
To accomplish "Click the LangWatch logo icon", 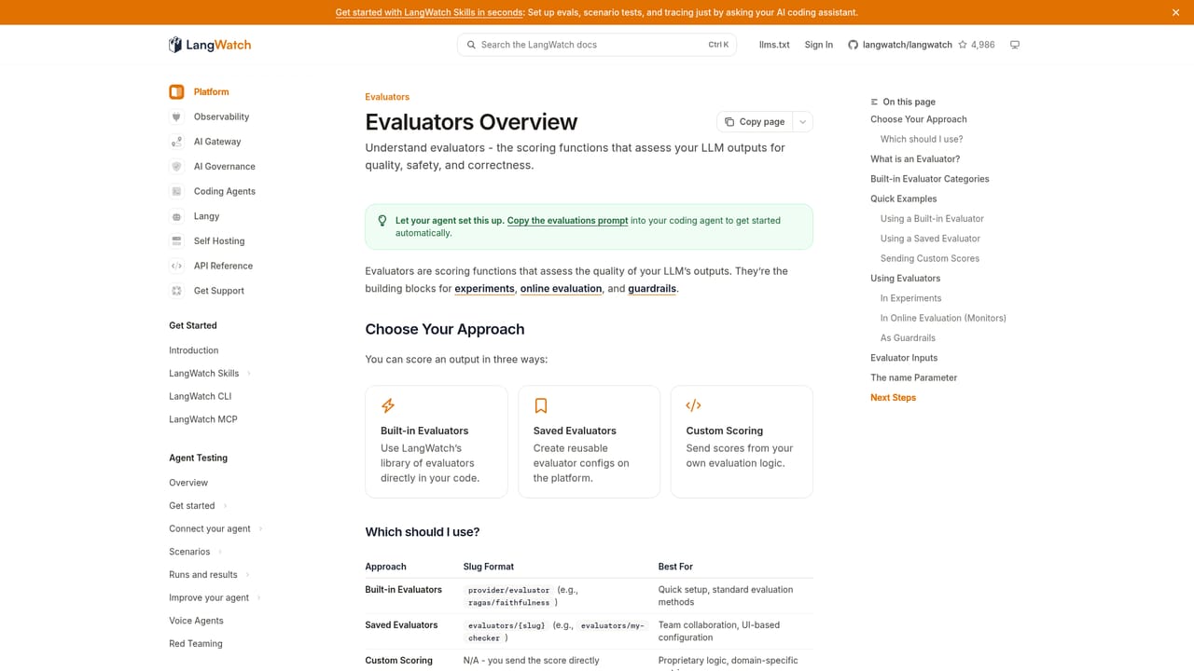I will pos(175,45).
